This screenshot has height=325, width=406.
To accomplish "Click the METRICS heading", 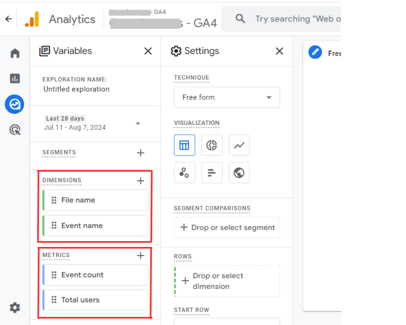I will [56, 255].
